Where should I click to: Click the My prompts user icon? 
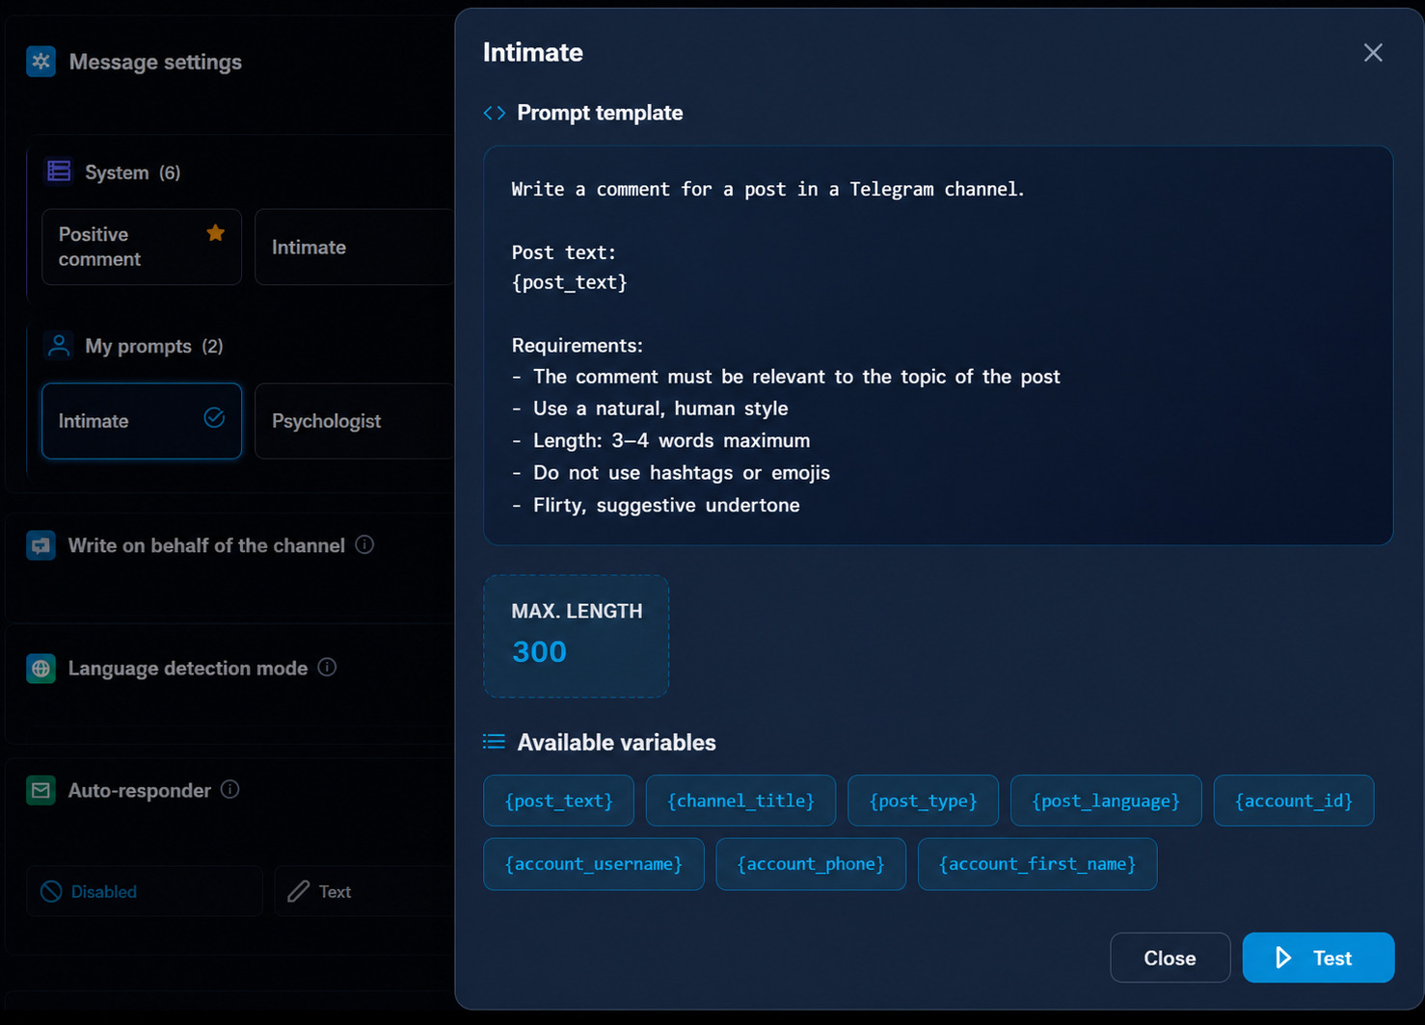pos(59,346)
